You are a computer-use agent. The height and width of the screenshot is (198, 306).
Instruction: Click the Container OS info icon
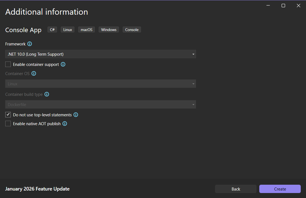click(x=34, y=74)
